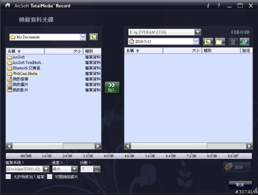This screenshot has height=195, width=258.
Task: Click the disc capacity bar at 4.0 GB
Action: [108, 156]
